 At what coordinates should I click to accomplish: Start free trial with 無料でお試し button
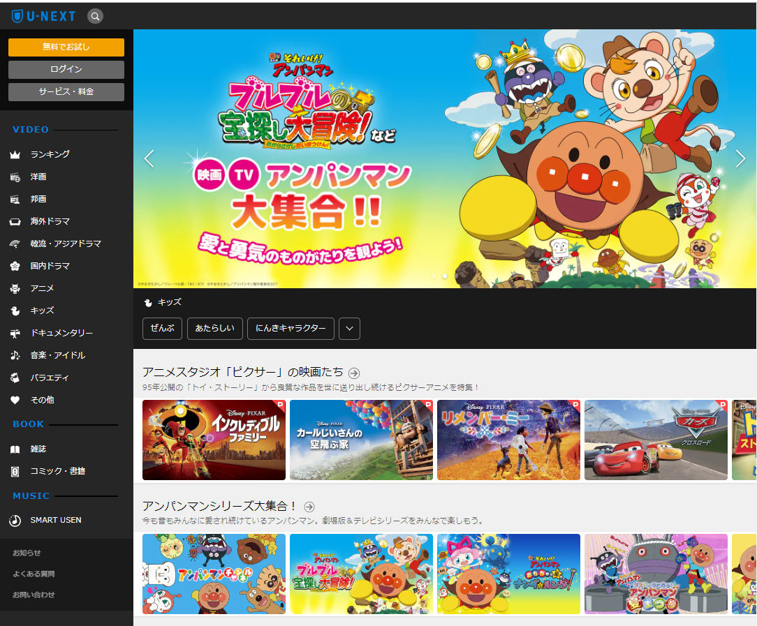66,47
